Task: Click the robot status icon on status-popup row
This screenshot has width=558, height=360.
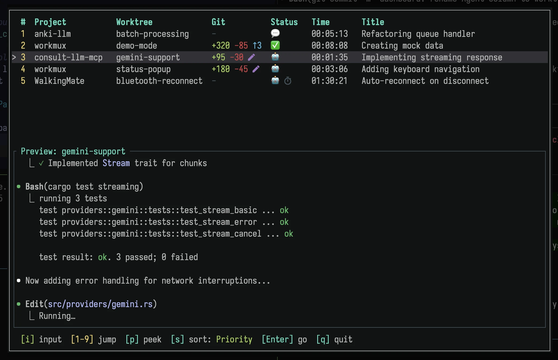Action: pyautogui.click(x=275, y=69)
